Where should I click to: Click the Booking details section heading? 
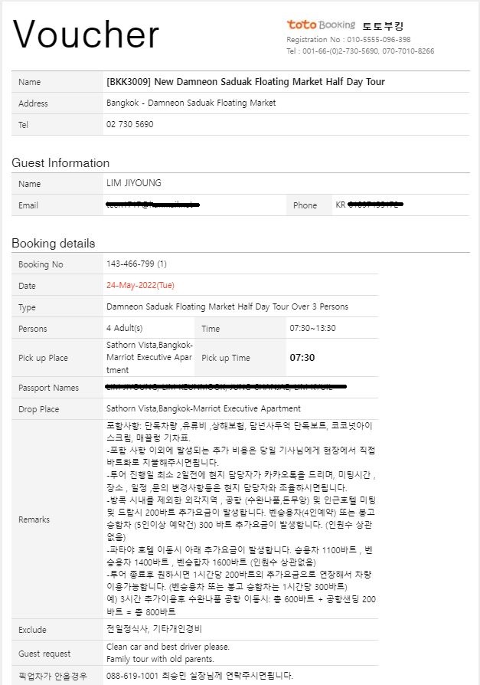click(54, 244)
